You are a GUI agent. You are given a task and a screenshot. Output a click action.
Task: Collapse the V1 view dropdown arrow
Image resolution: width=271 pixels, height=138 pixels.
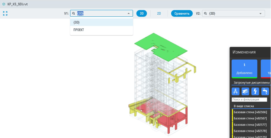click(128, 14)
